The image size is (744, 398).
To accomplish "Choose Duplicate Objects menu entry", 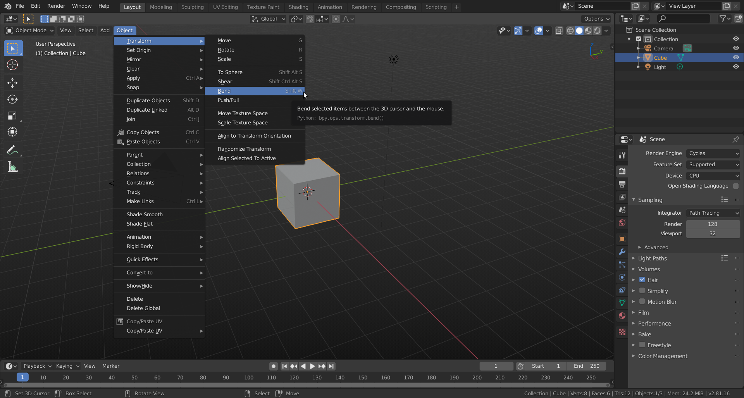I will (x=159, y=100).
